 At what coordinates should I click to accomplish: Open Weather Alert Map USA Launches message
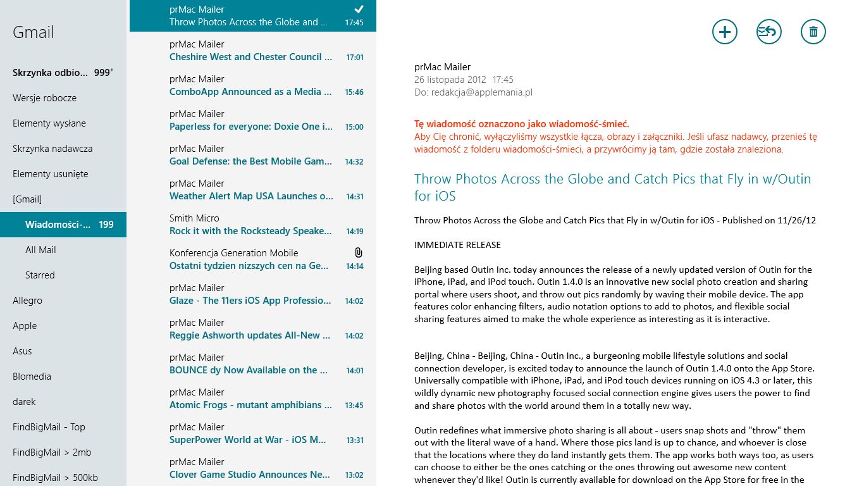click(253, 190)
